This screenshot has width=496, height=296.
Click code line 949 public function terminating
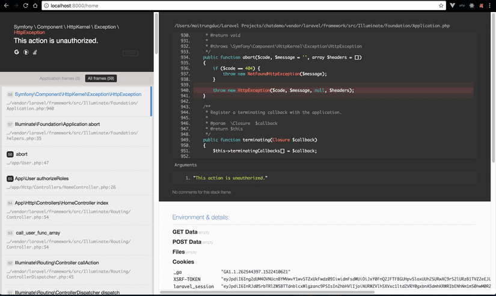coord(260,140)
